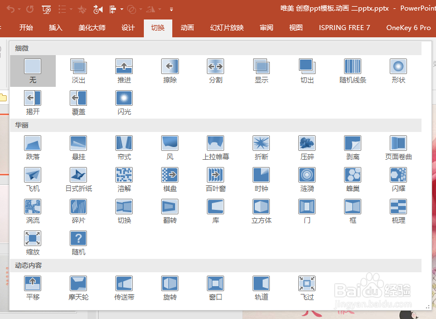Switch to the 设计 Design tab
The height and width of the screenshot is (319, 436).
click(128, 28)
